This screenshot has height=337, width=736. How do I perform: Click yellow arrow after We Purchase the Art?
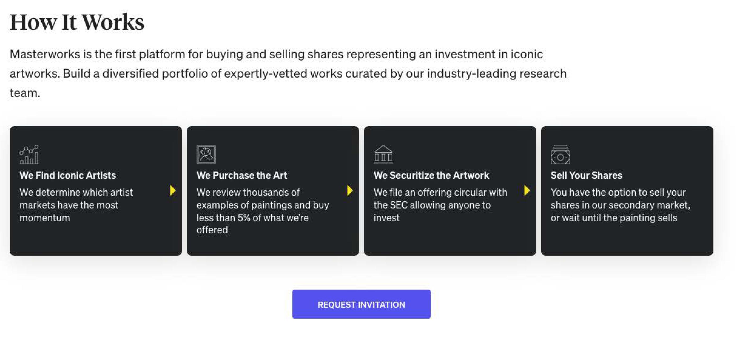(x=350, y=190)
